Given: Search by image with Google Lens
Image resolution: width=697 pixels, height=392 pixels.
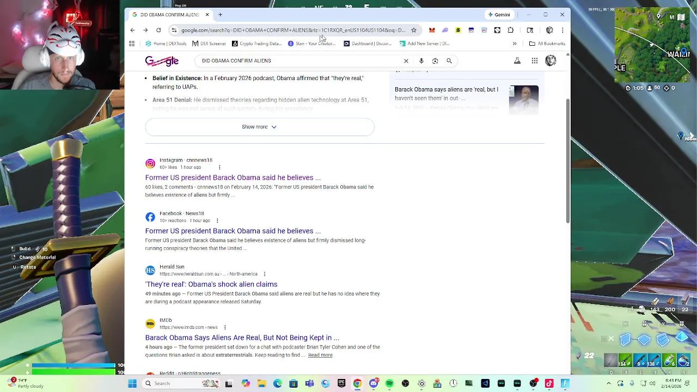Looking at the screenshot, I should [435, 61].
